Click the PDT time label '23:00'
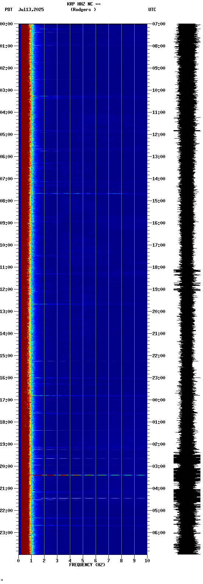 (7, 533)
